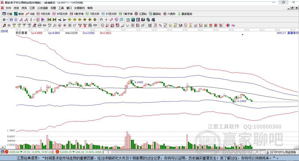Screen dimensions: 299x161
Task: Select the hand pan tool icon
Action: point(101,20)
